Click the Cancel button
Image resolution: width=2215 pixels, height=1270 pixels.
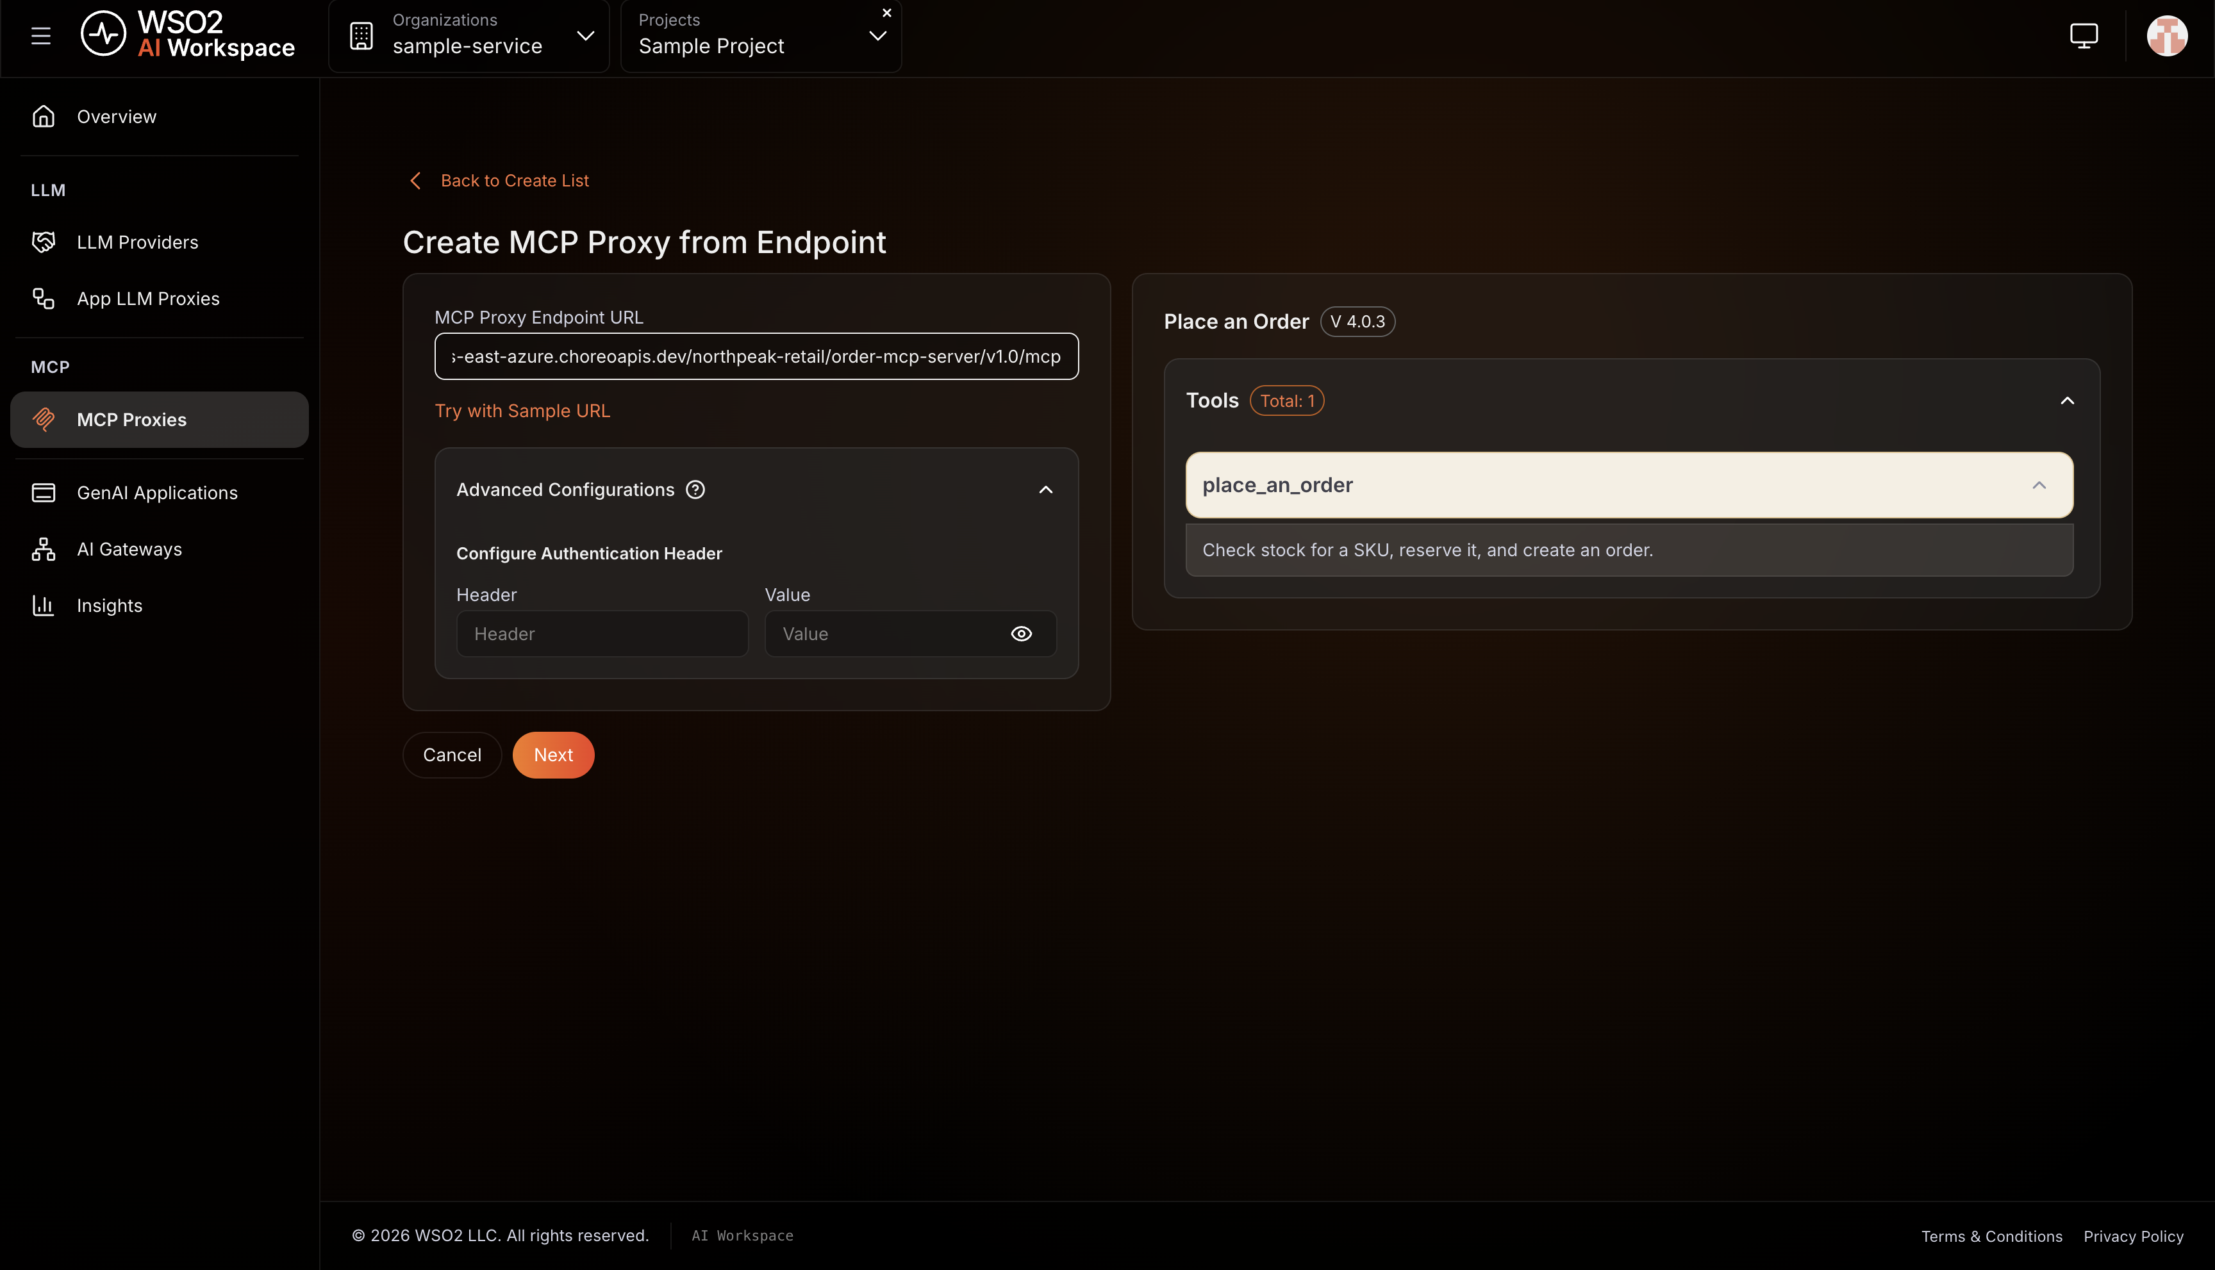[452, 754]
